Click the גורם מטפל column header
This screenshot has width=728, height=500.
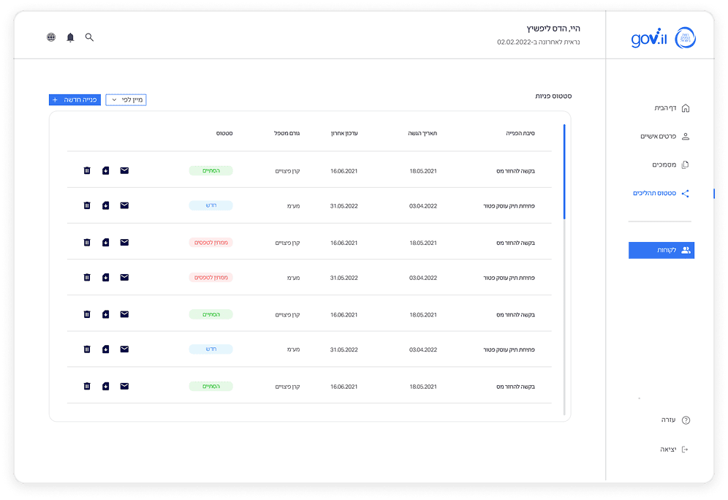tap(287, 133)
